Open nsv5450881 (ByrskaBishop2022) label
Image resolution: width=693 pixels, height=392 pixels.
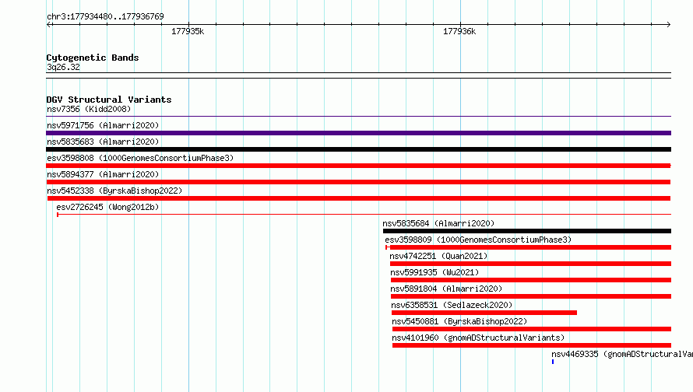pos(459,321)
